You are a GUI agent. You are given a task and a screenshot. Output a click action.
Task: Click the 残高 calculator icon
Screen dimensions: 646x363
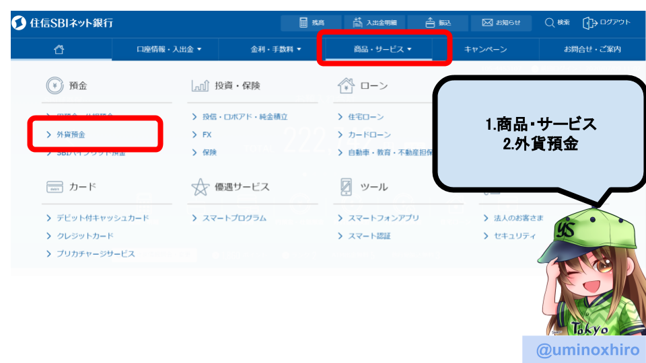(x=303, y=23)
